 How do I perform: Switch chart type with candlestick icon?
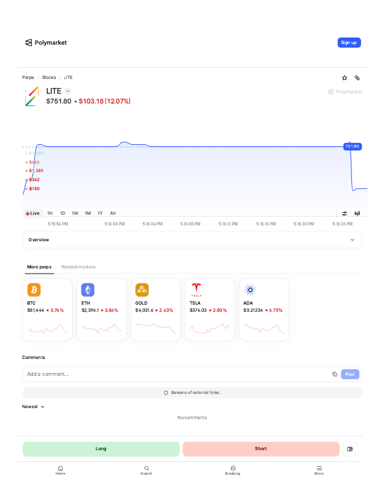click(357, 213)
